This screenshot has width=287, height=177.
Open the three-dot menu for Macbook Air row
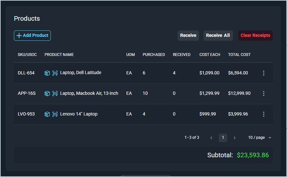(264, 94)
